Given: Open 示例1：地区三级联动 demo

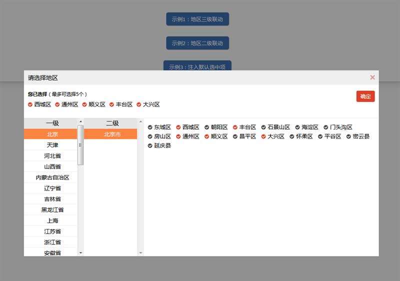Looking at the screenshot, I should (197, 19).
